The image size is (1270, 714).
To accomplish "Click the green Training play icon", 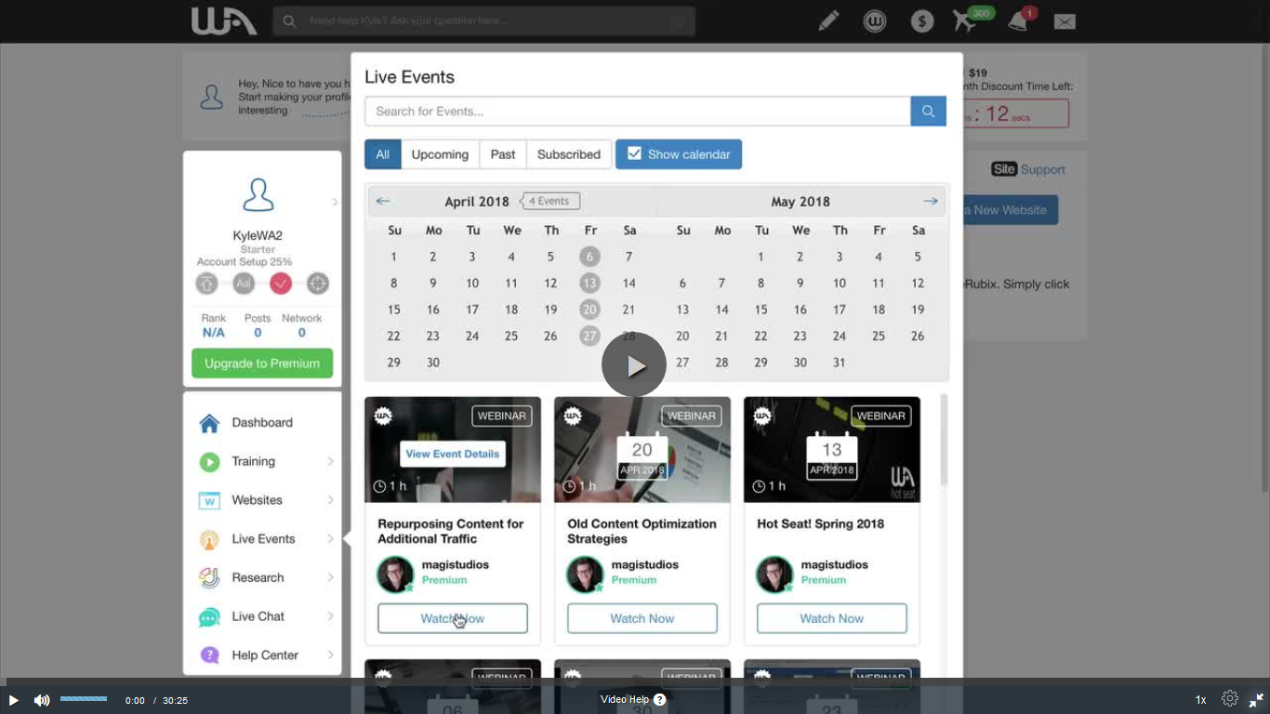I will (209, 462).
